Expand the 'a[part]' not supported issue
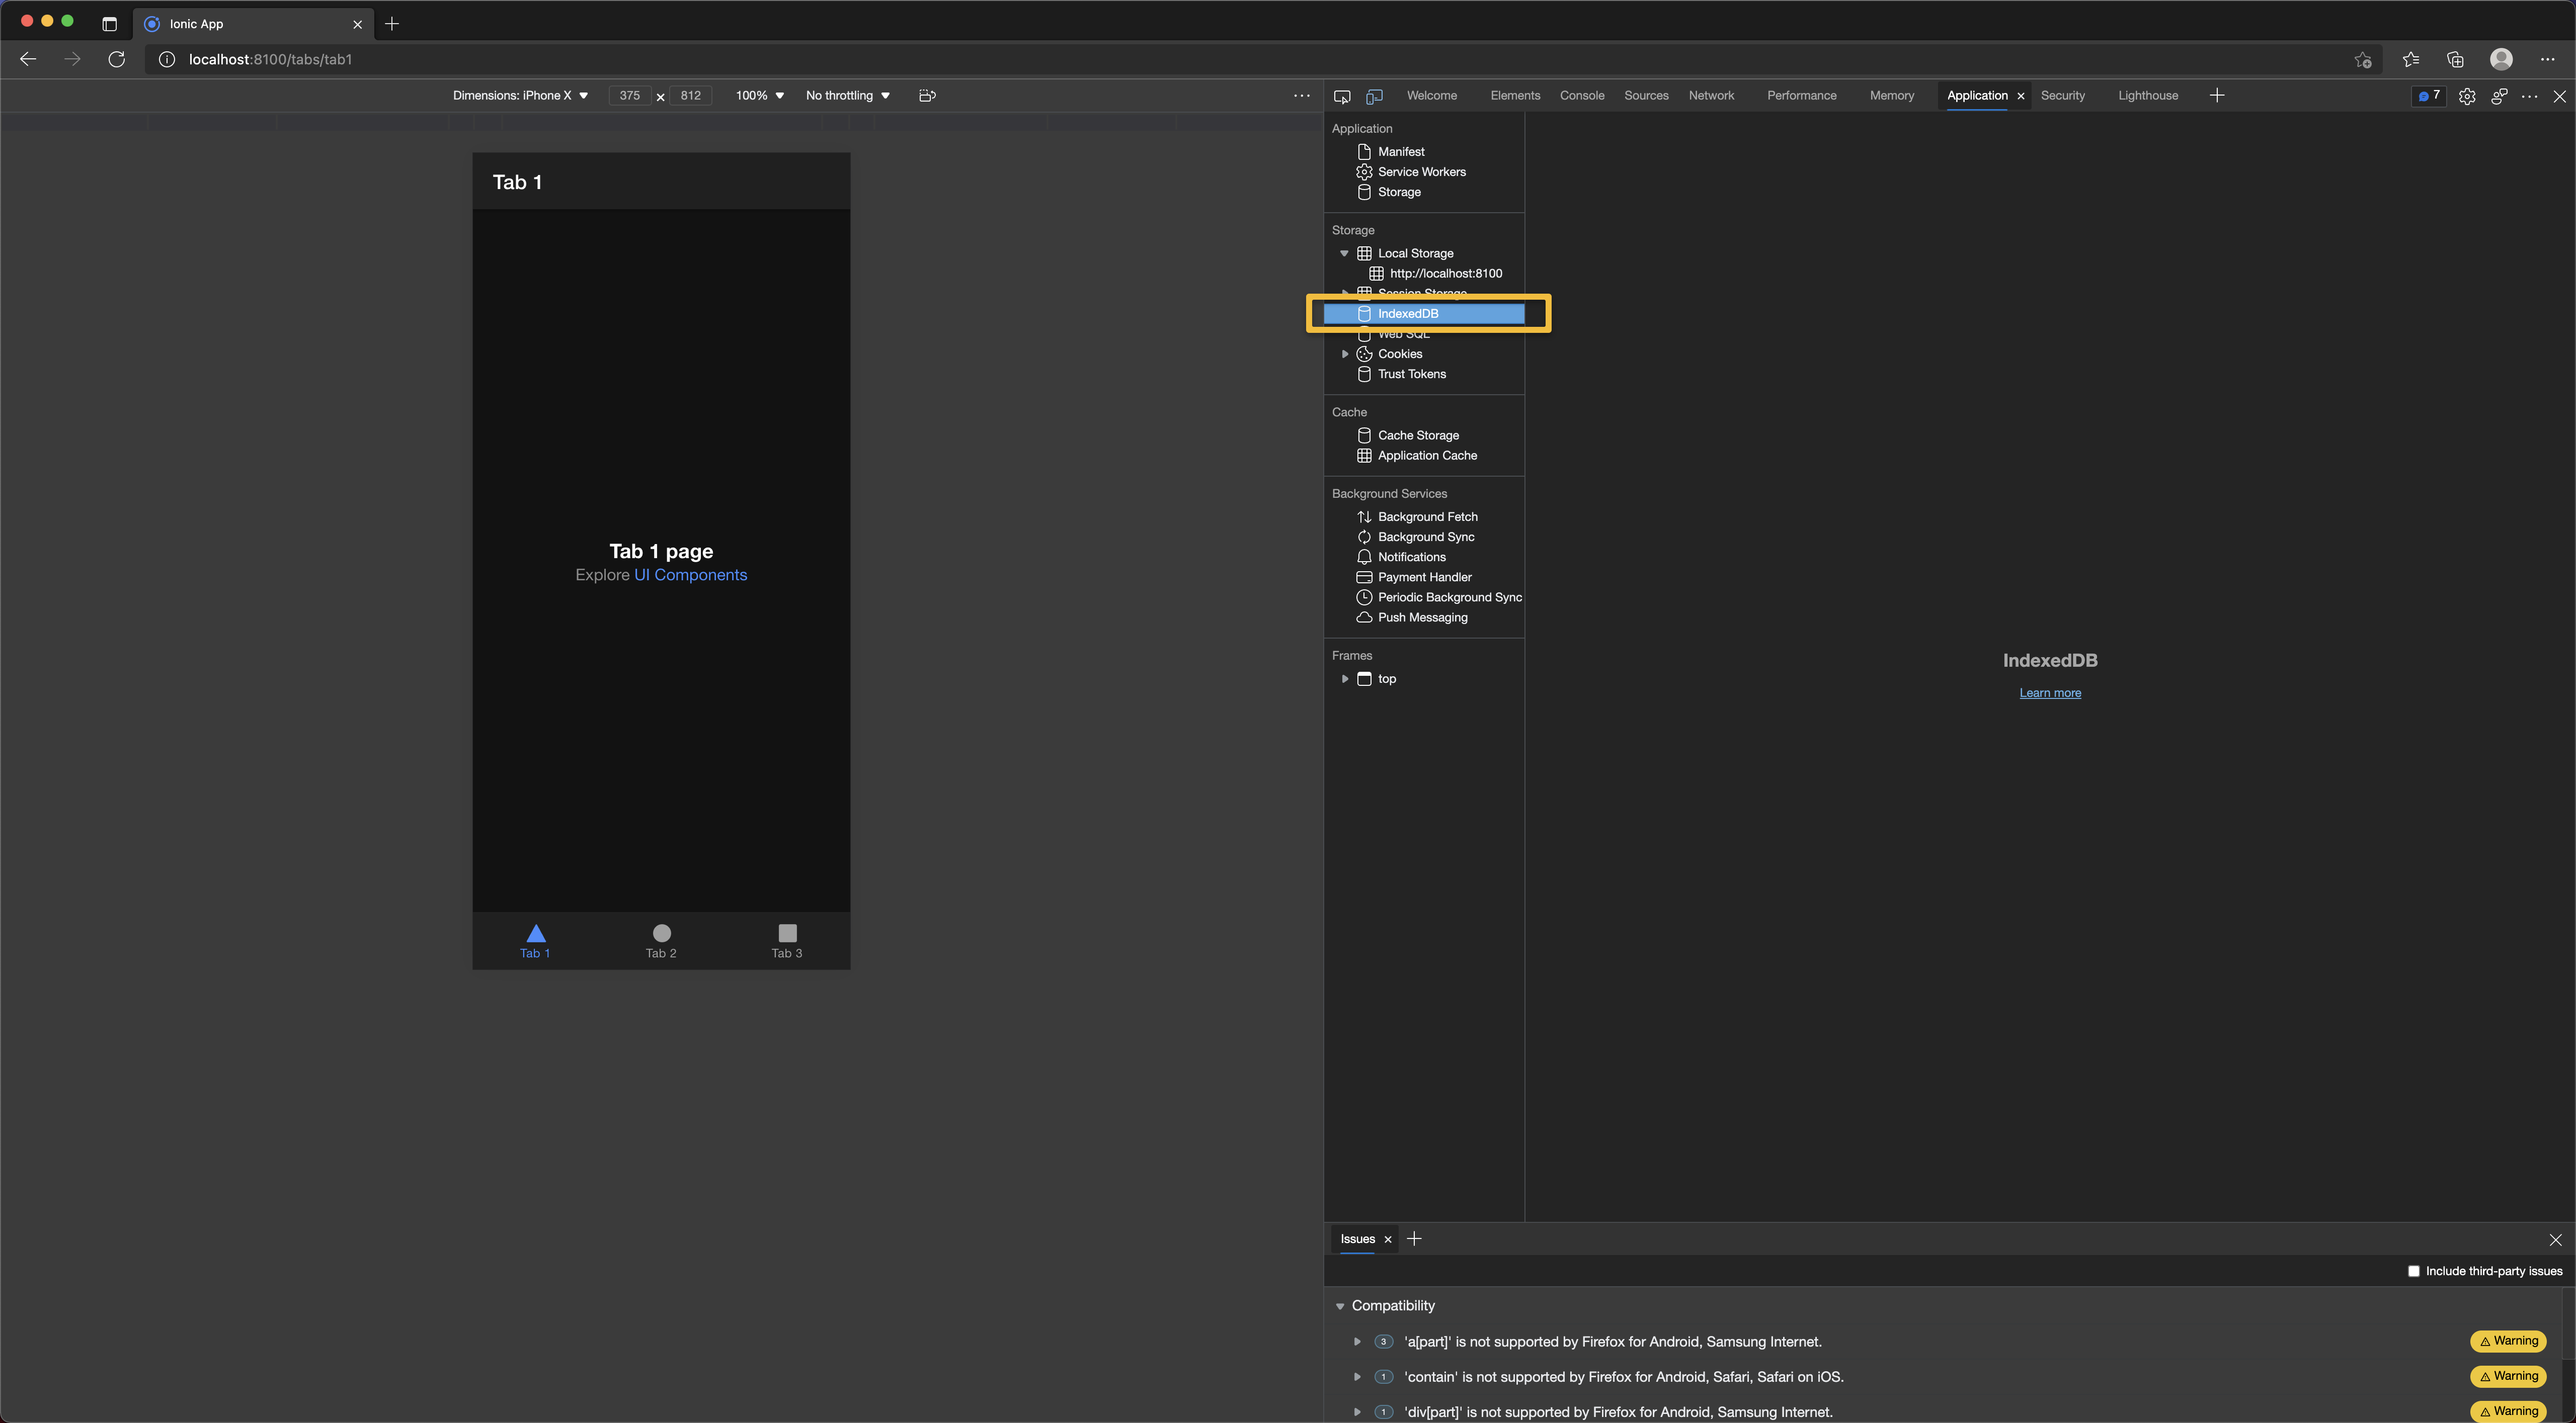The height and width of the screenshot is (1423, 2576). [1356, 1341]
